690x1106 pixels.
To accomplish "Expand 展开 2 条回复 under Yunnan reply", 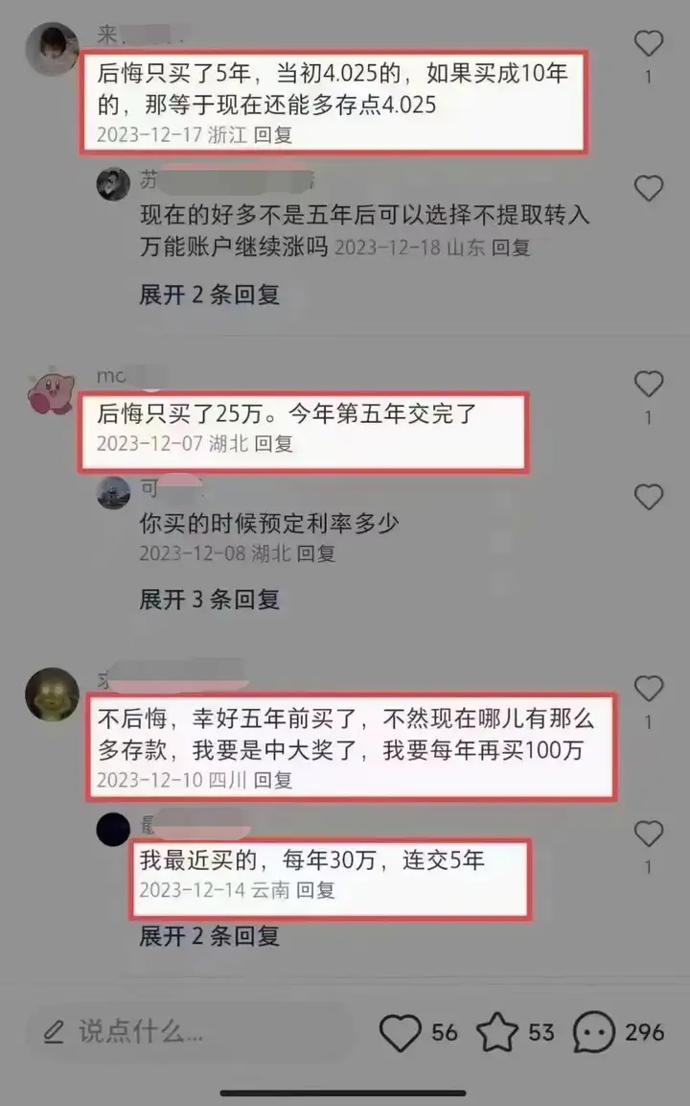I will pyautogui.click(x=209, y=936).
